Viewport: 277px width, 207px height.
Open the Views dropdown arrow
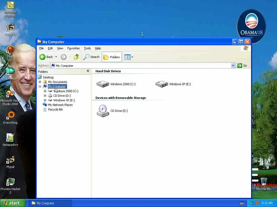tap(132, 57)
